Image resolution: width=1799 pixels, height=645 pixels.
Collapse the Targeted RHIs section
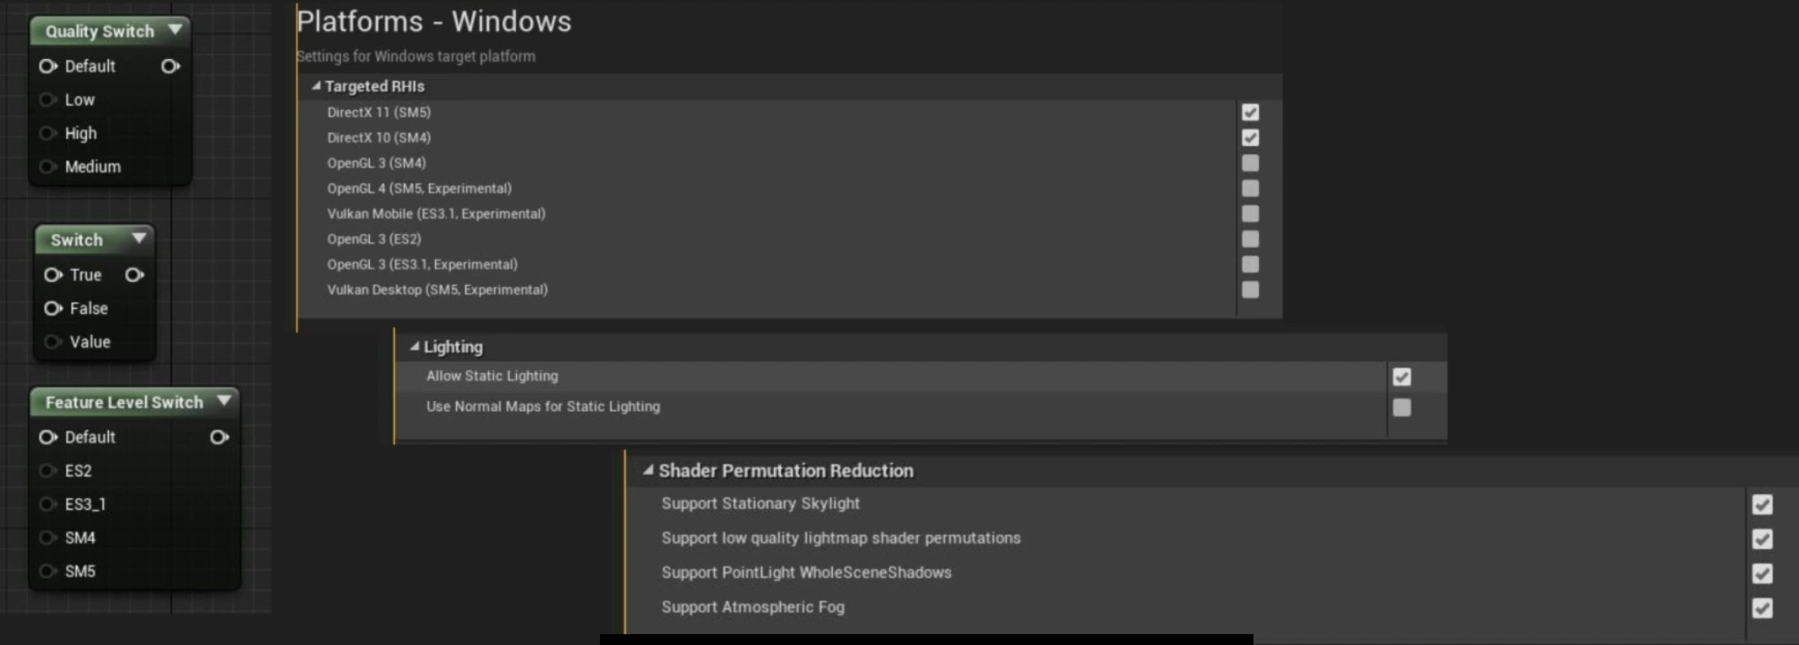[316, 86]
